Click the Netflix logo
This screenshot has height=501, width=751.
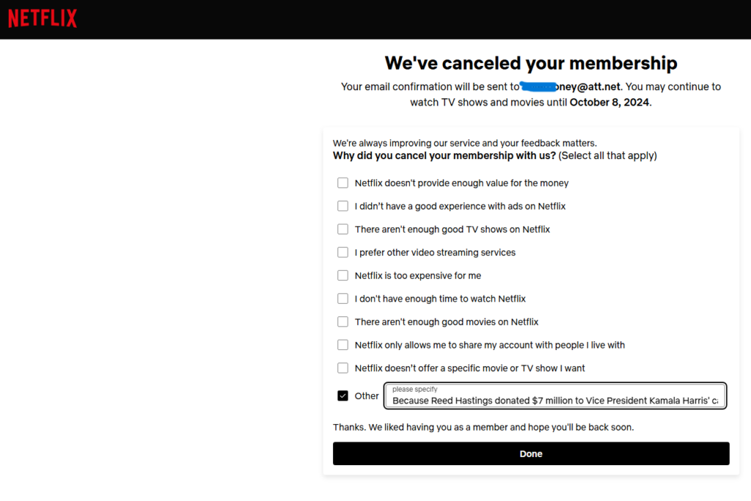(x=43, y=19)
